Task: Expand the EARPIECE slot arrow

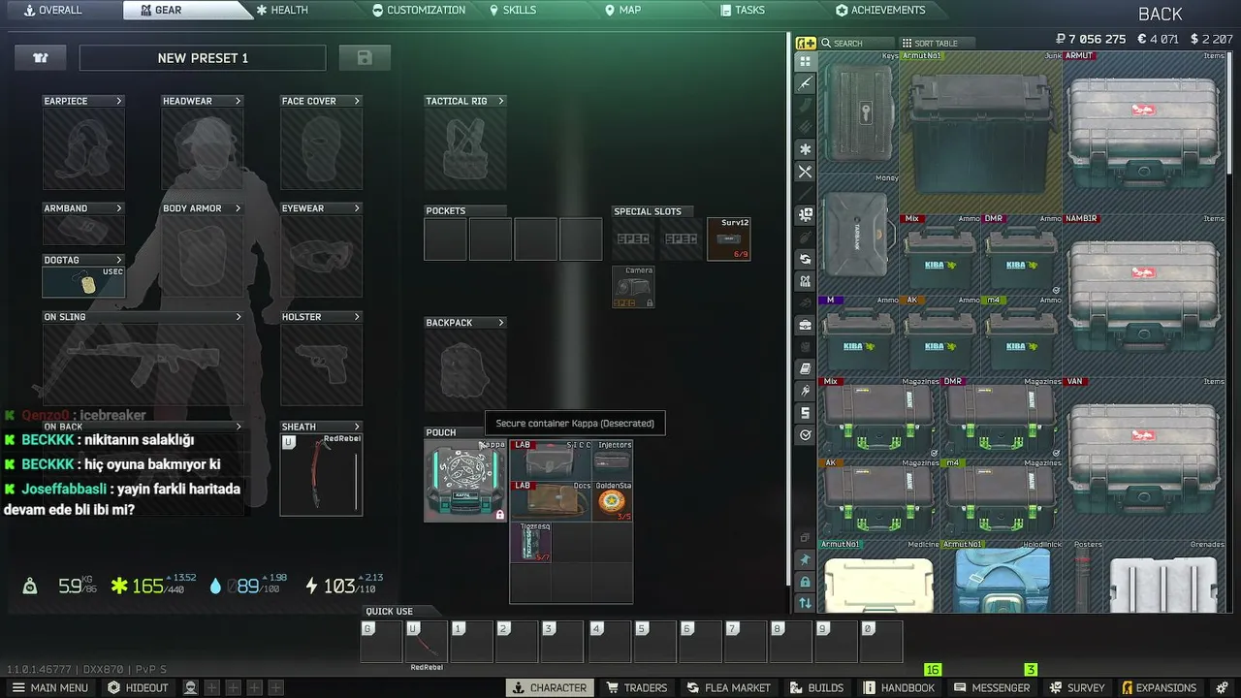Action: [119, 101]
